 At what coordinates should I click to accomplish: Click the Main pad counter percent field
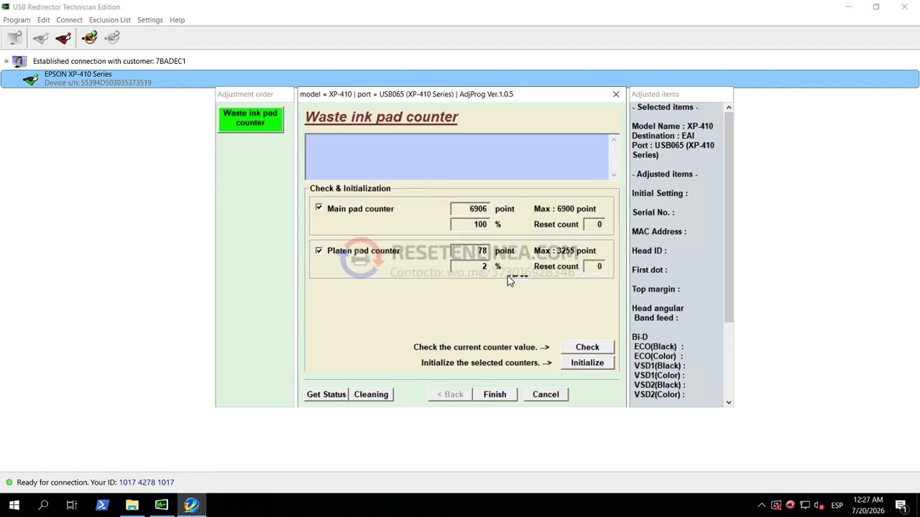click(470, 225)
